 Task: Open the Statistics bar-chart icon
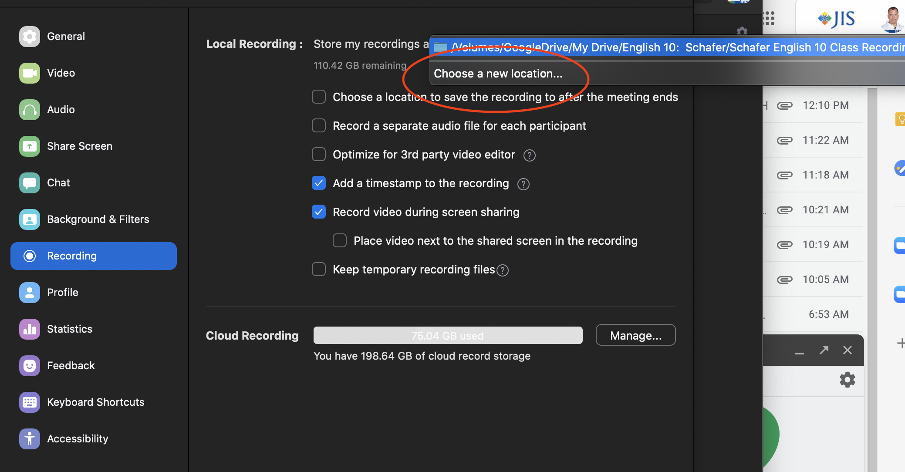pos(29,329)
